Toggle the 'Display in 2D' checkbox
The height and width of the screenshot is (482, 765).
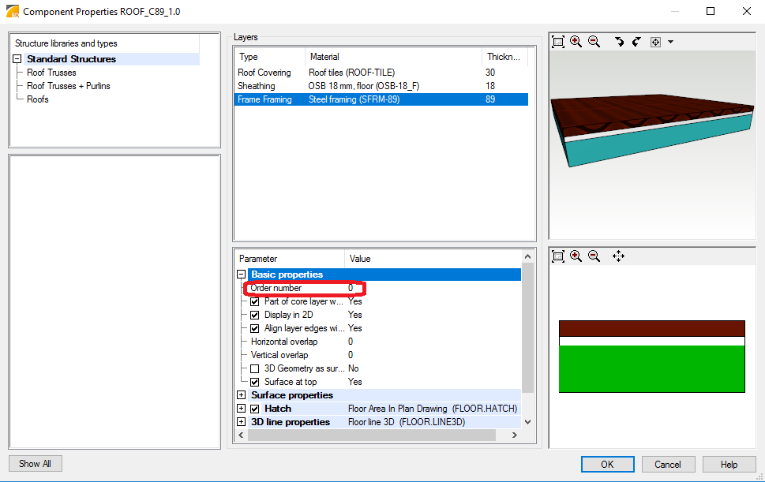pyautogui.click(x=255, y=315)
